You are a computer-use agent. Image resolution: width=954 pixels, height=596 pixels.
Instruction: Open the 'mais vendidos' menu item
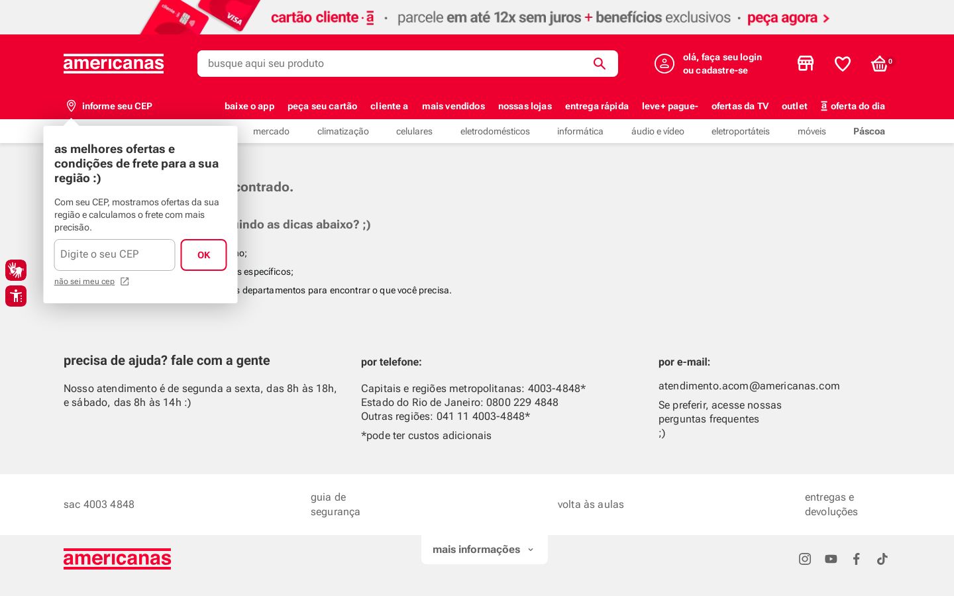[453, 106]
